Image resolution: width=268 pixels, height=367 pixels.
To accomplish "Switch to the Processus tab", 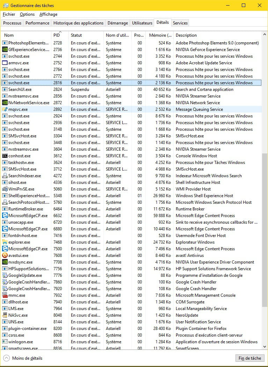I will 12,23.
